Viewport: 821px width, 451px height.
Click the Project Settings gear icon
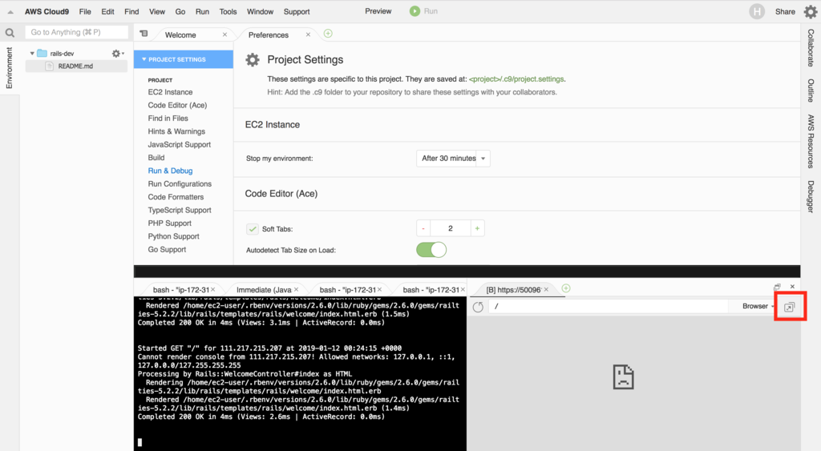coord(253,59)
